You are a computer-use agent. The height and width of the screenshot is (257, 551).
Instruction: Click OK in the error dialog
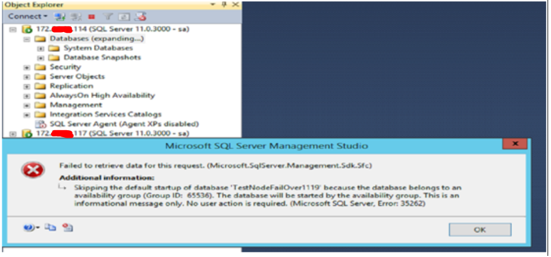pos(480,230)
